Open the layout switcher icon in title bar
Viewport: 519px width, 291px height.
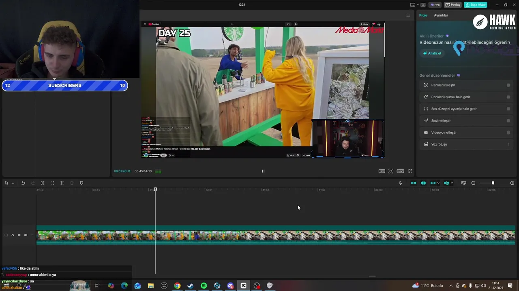click(413, 5)
